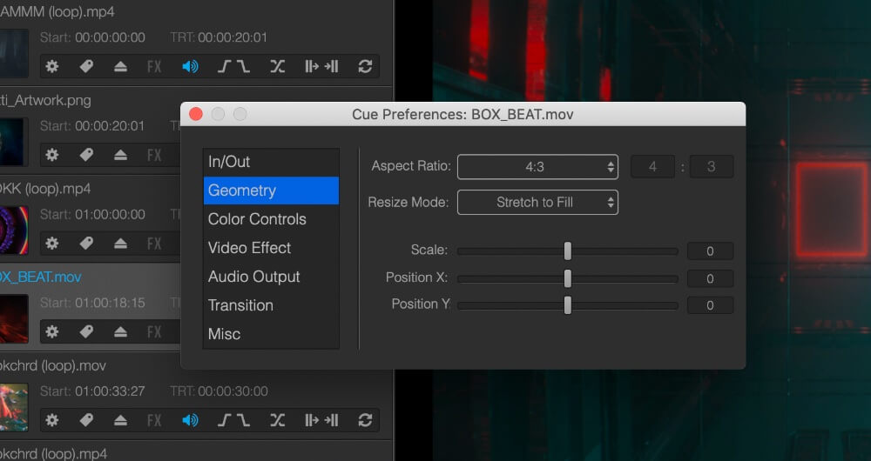This screenshot has width=871, height=461.
Task: Click aspect ratio height field showing 3
Action: tap(711, 166)
